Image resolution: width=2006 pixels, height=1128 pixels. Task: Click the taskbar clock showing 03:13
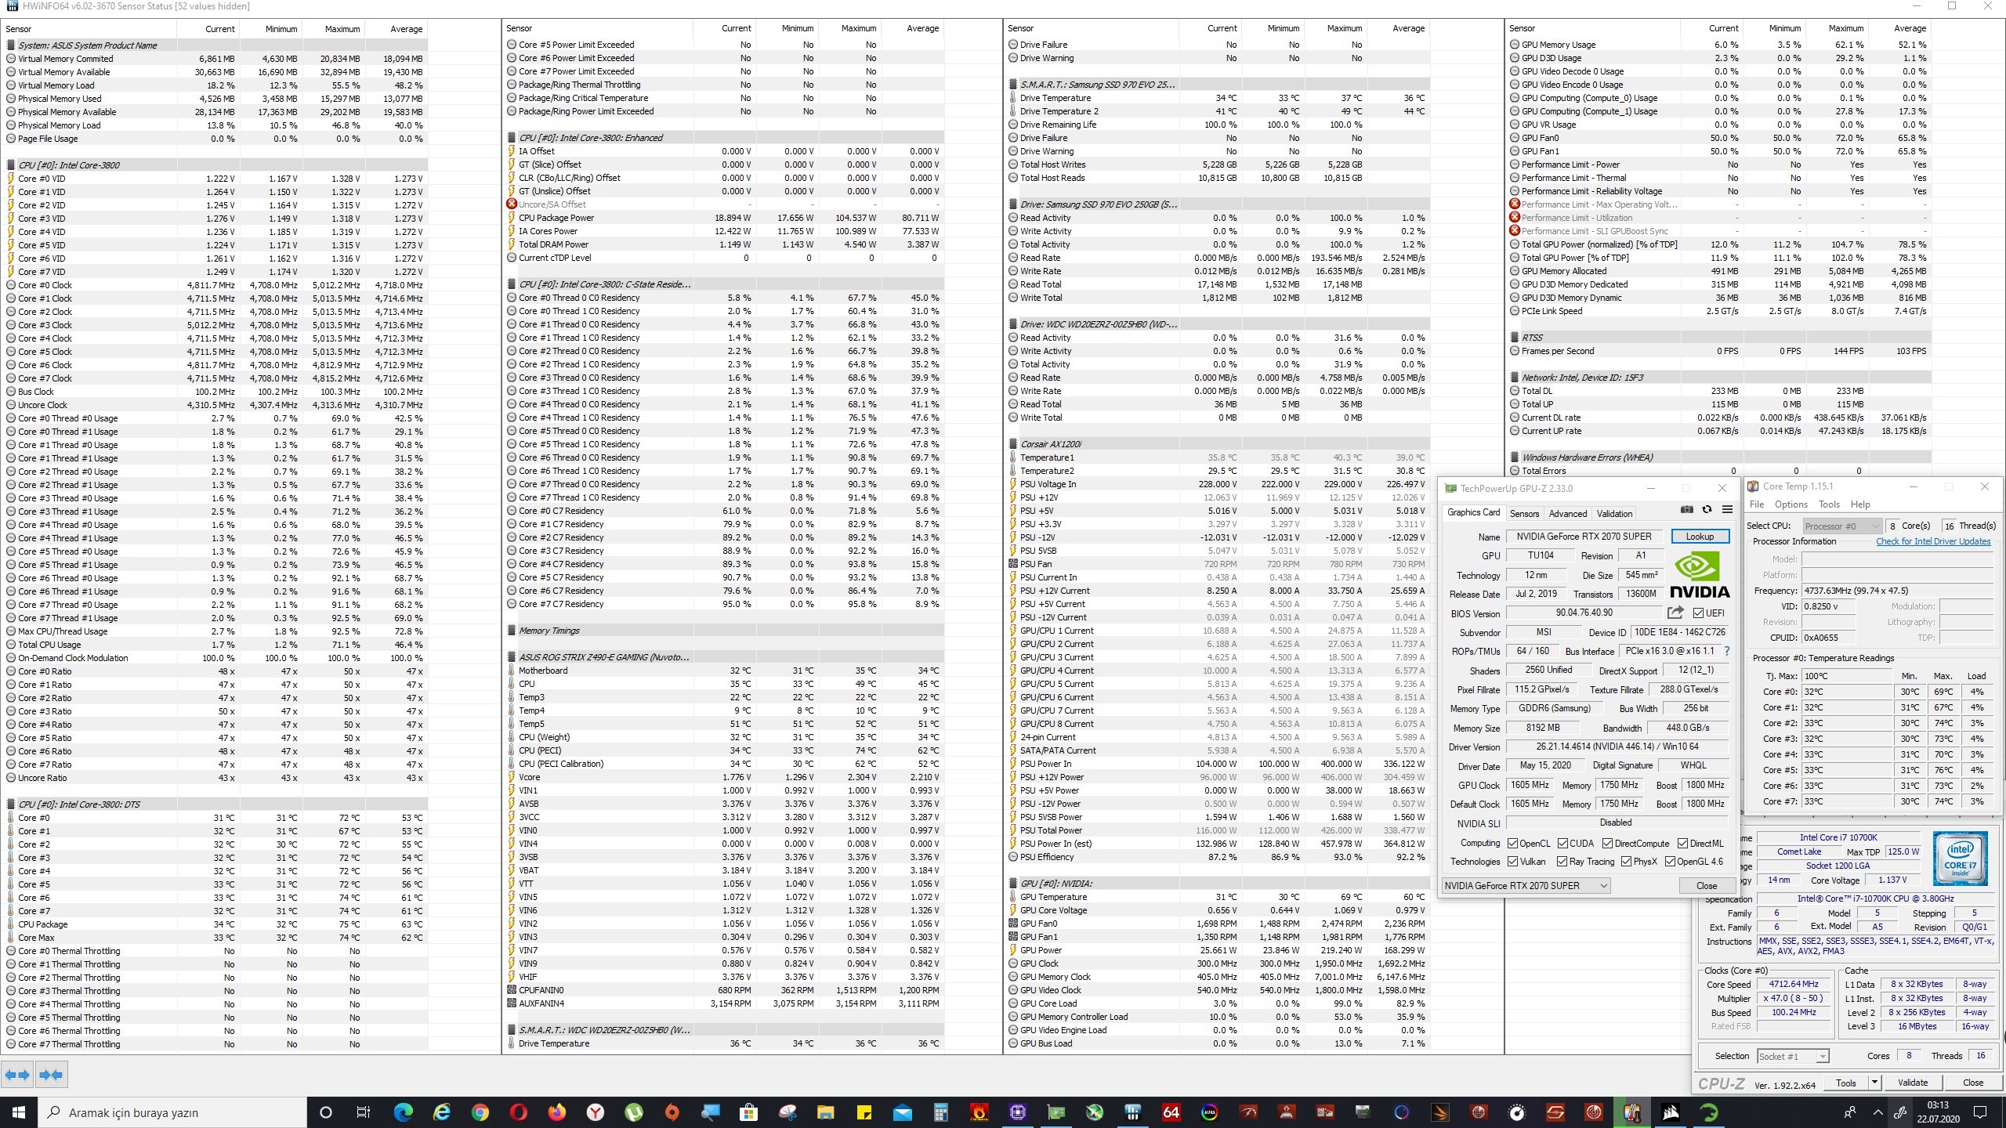(x=1938, y=1112)
